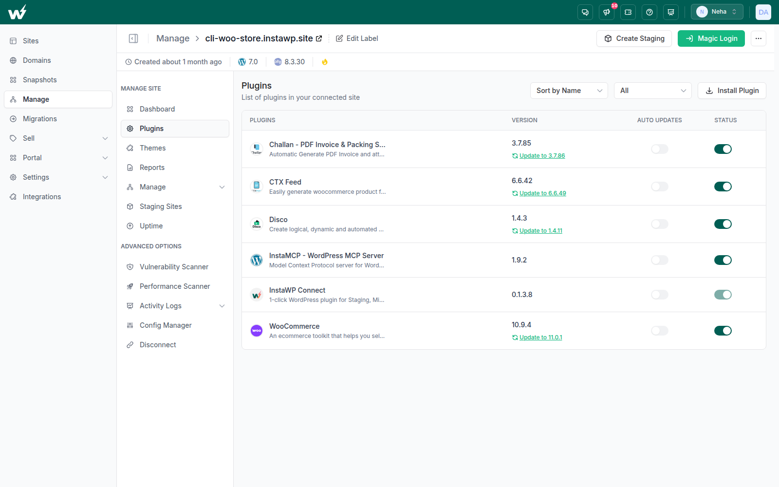Click the Vulnerability Scanner shield icon

[x=130, y=267]
